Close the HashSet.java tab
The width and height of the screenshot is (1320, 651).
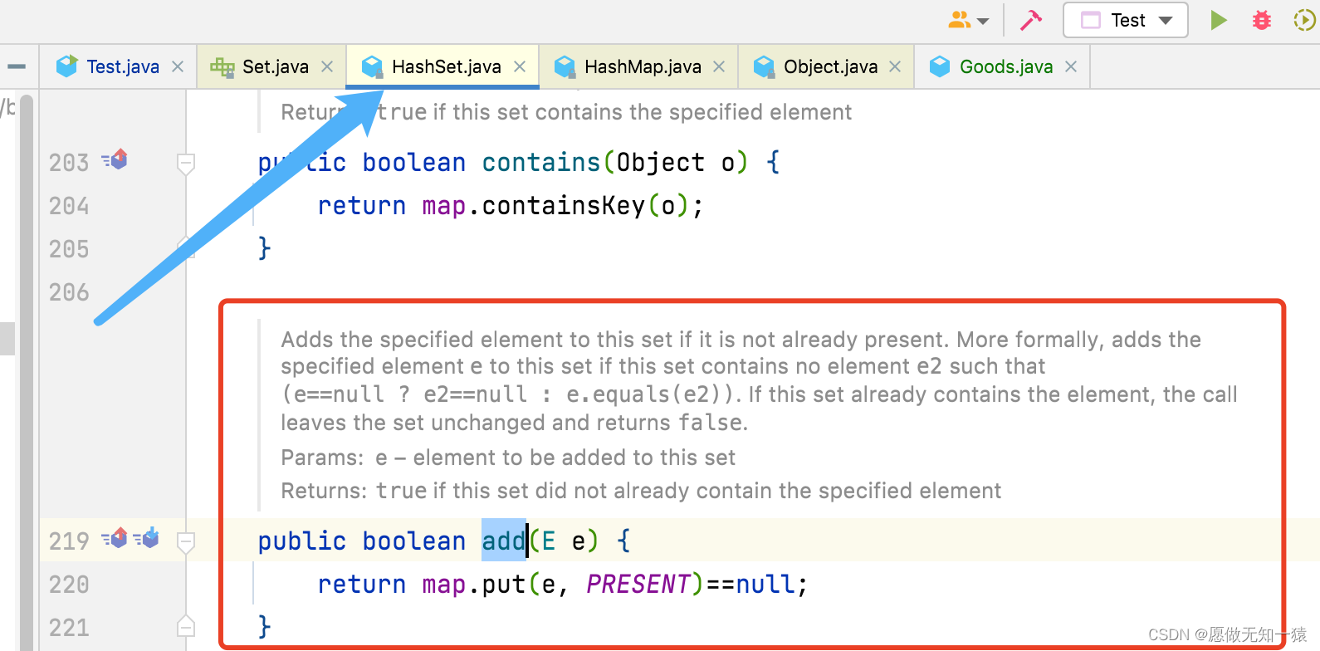(520, 66)
